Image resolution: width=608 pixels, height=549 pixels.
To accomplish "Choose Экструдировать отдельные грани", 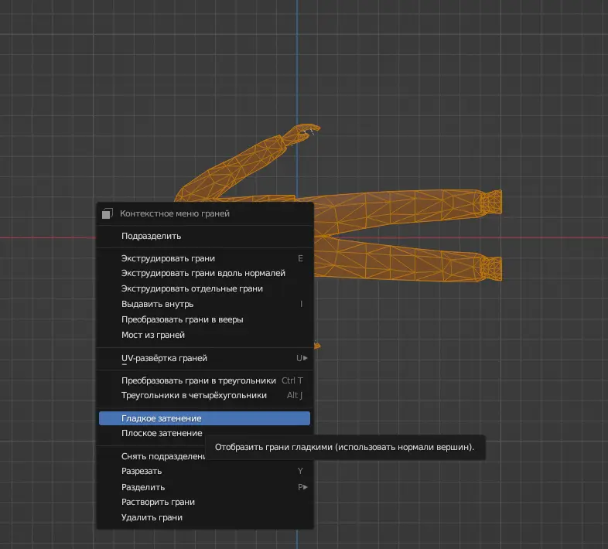I will 192,288.
